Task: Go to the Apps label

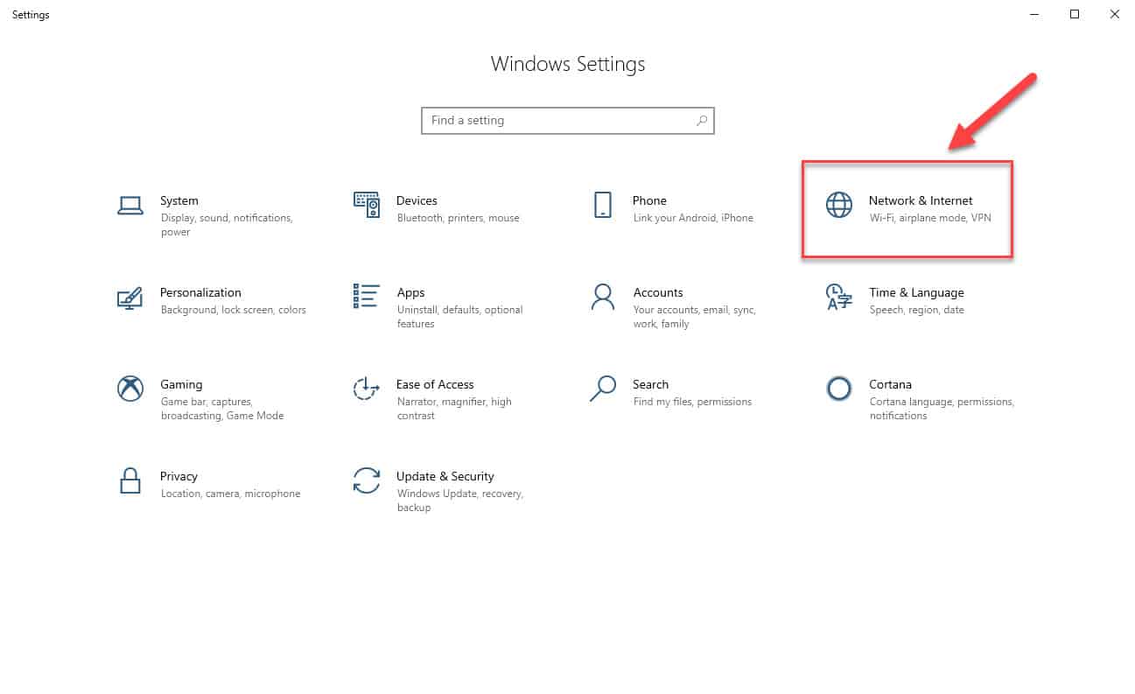Action: pyautogui.click(x=410, y=292)
